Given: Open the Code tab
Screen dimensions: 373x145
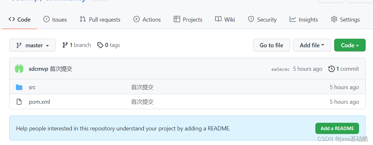Looking at the screenshot, I should (x=19, y=19).
